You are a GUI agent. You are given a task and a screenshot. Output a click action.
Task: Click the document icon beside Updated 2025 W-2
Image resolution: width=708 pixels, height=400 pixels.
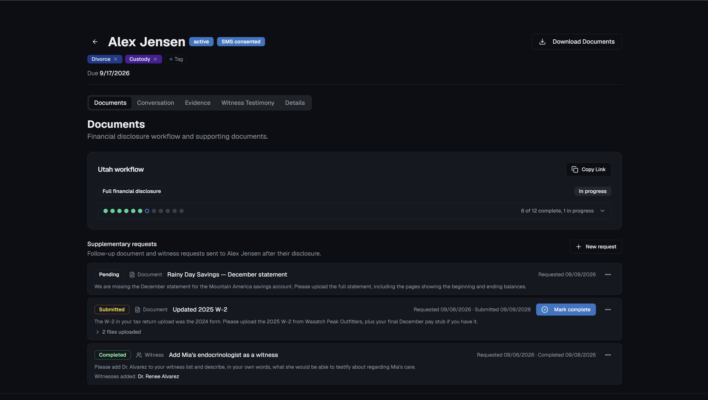click(137, 310)
